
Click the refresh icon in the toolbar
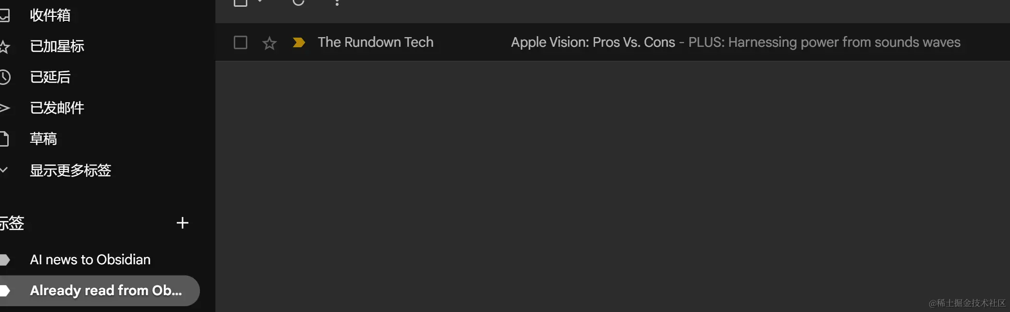(299, 2)
